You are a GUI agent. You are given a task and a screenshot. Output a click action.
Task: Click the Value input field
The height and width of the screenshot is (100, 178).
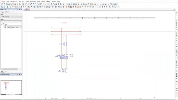11,21
